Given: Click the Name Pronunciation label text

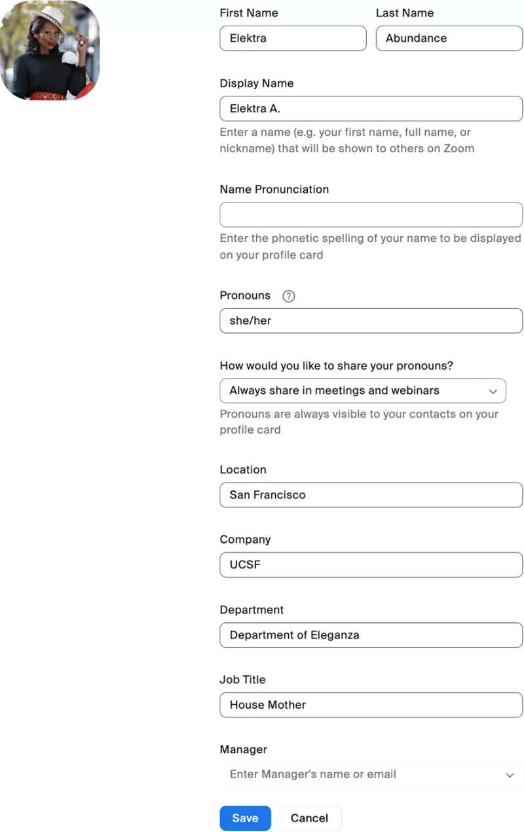Looking at the screenshot, I should (274, 189).
